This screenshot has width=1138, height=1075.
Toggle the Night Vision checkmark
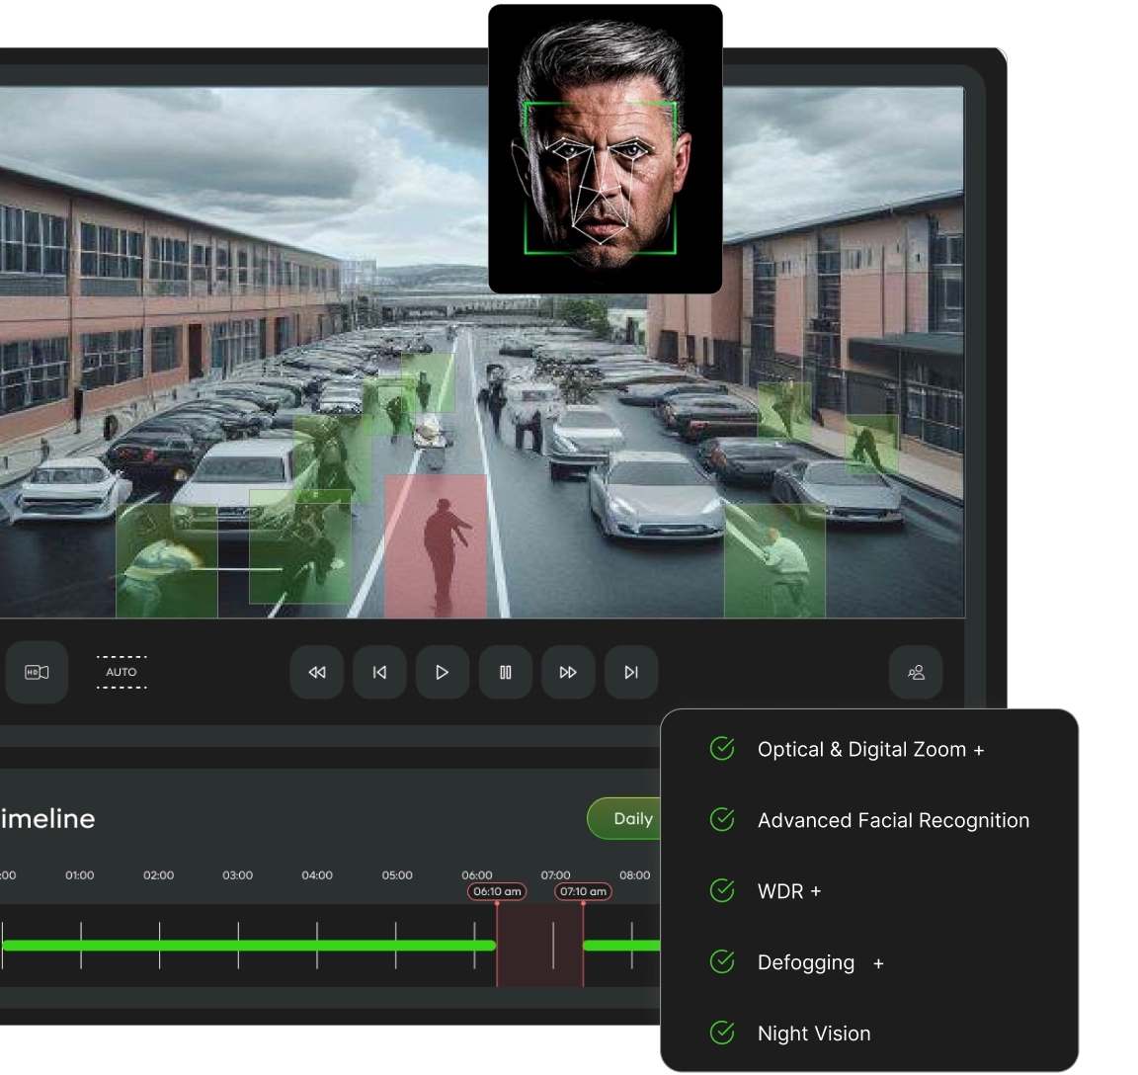[x=722, y=1033]
